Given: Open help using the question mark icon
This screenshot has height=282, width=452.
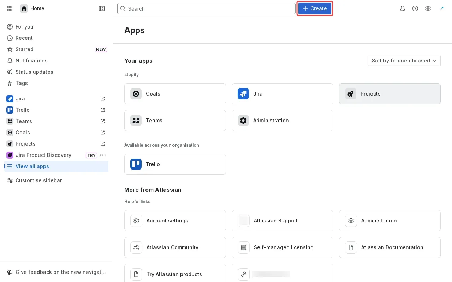Looking at the screenshot, I should click(415, 8).
